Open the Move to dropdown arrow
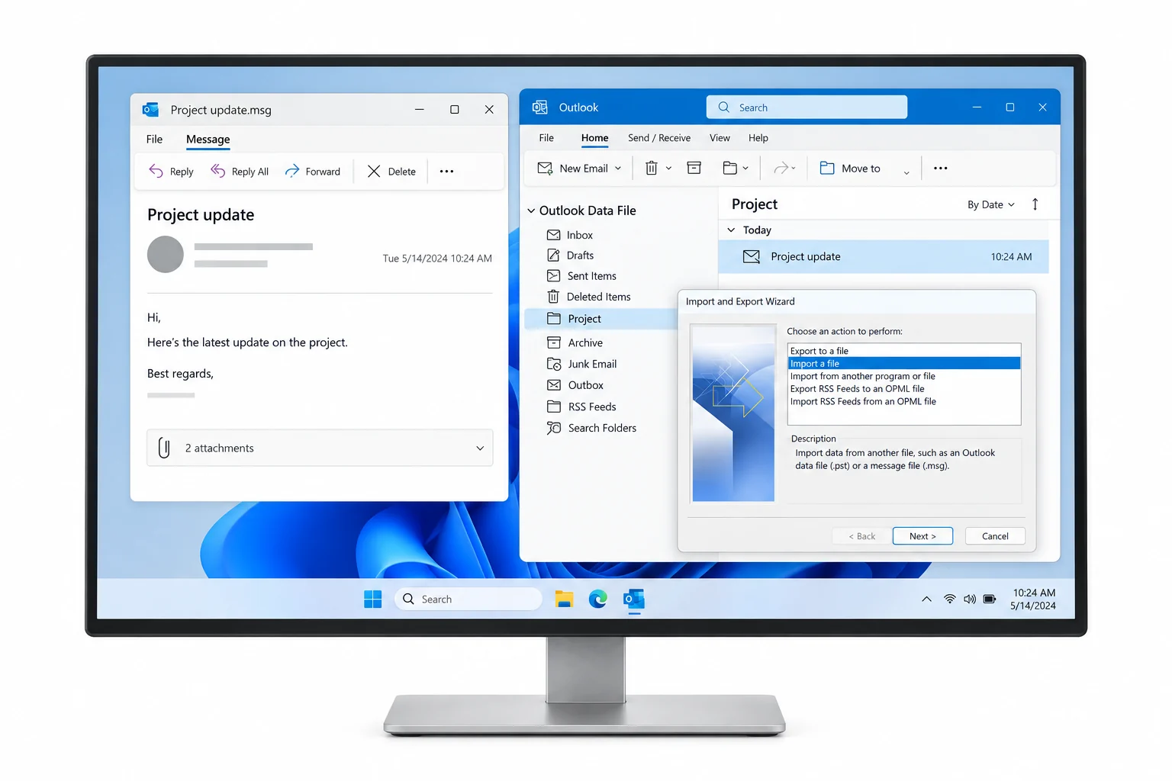The height and width of the screenshot is (781, 1172). point(906,172)
